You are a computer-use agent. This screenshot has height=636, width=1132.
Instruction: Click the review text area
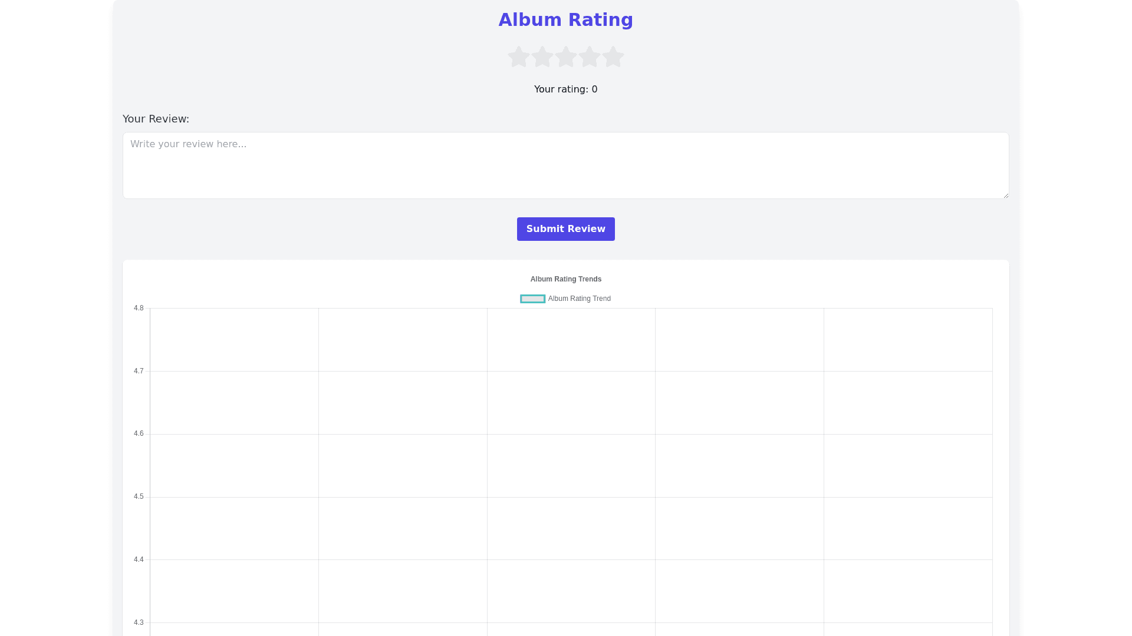[565, 165]
